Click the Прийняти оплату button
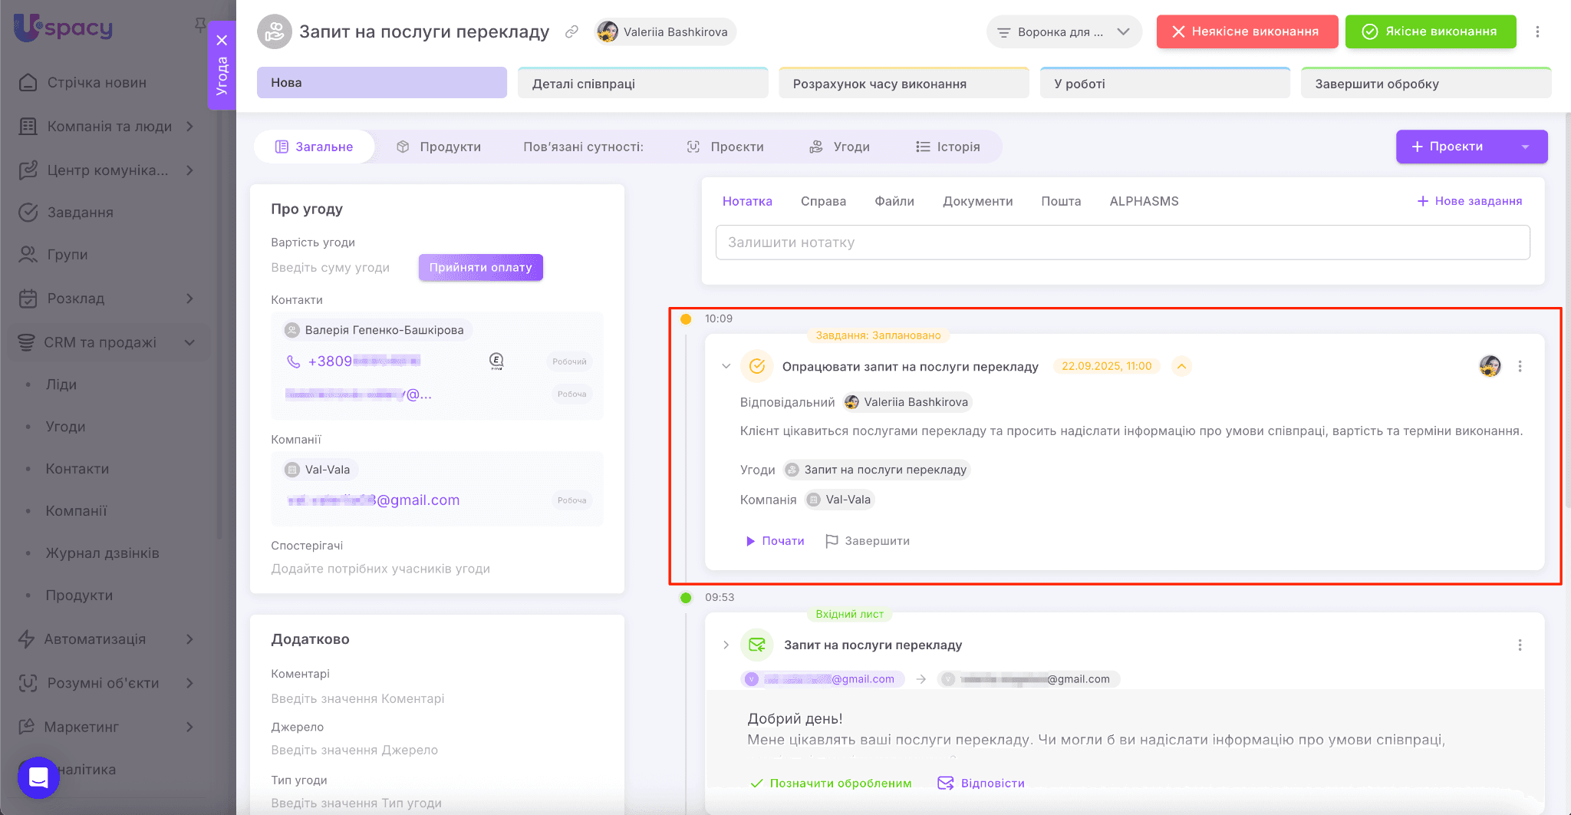 tap(480, 267)
